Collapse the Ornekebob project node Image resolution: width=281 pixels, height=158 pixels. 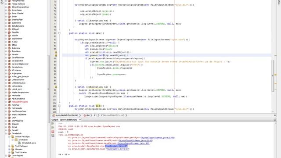6,133
